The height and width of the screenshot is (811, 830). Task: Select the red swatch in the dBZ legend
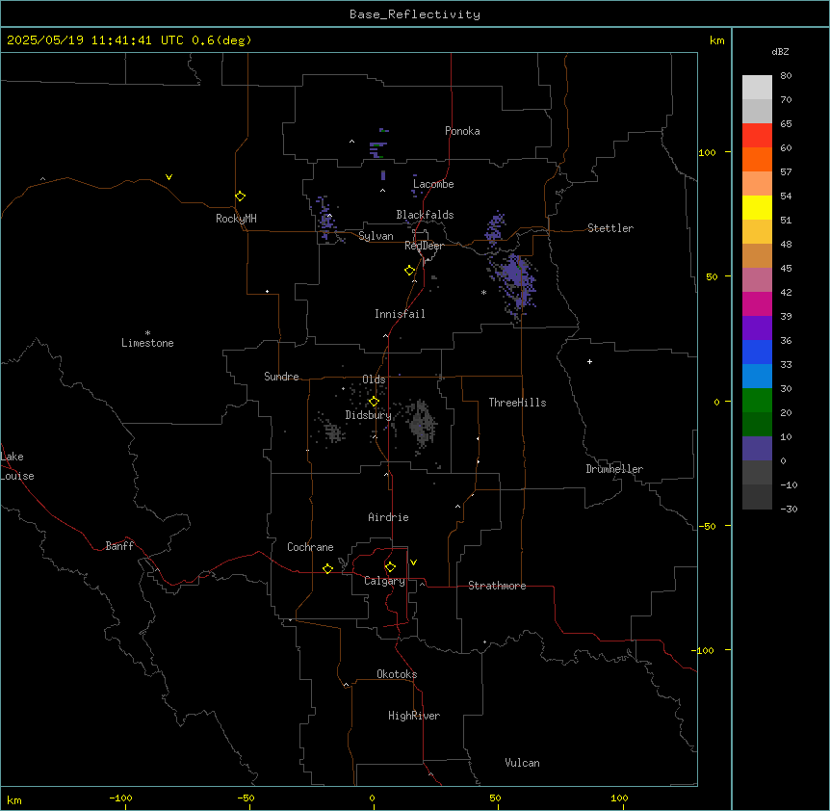click(x=757, y=136)
